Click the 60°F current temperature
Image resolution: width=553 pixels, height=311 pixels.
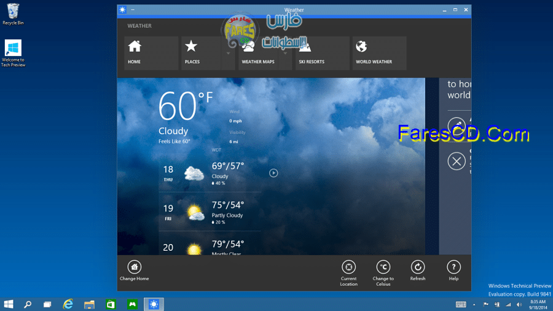186,105
